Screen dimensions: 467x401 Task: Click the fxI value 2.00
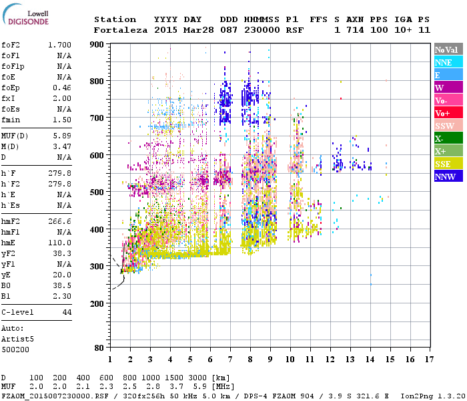62,98
